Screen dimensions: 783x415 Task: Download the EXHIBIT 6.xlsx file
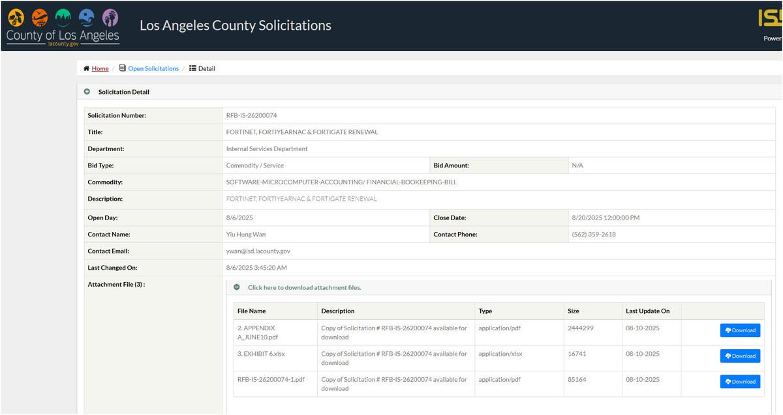tap(740, 356)
